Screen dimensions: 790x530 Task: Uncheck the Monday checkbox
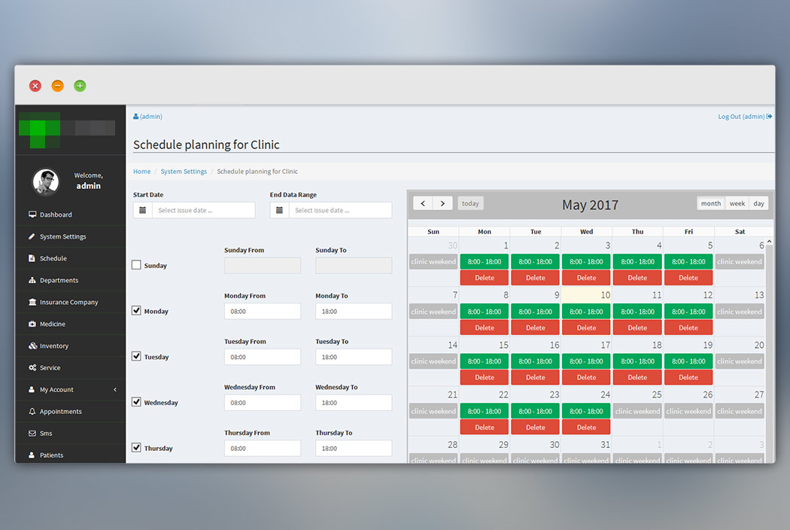pyautogui.click(x=136, y=311)
